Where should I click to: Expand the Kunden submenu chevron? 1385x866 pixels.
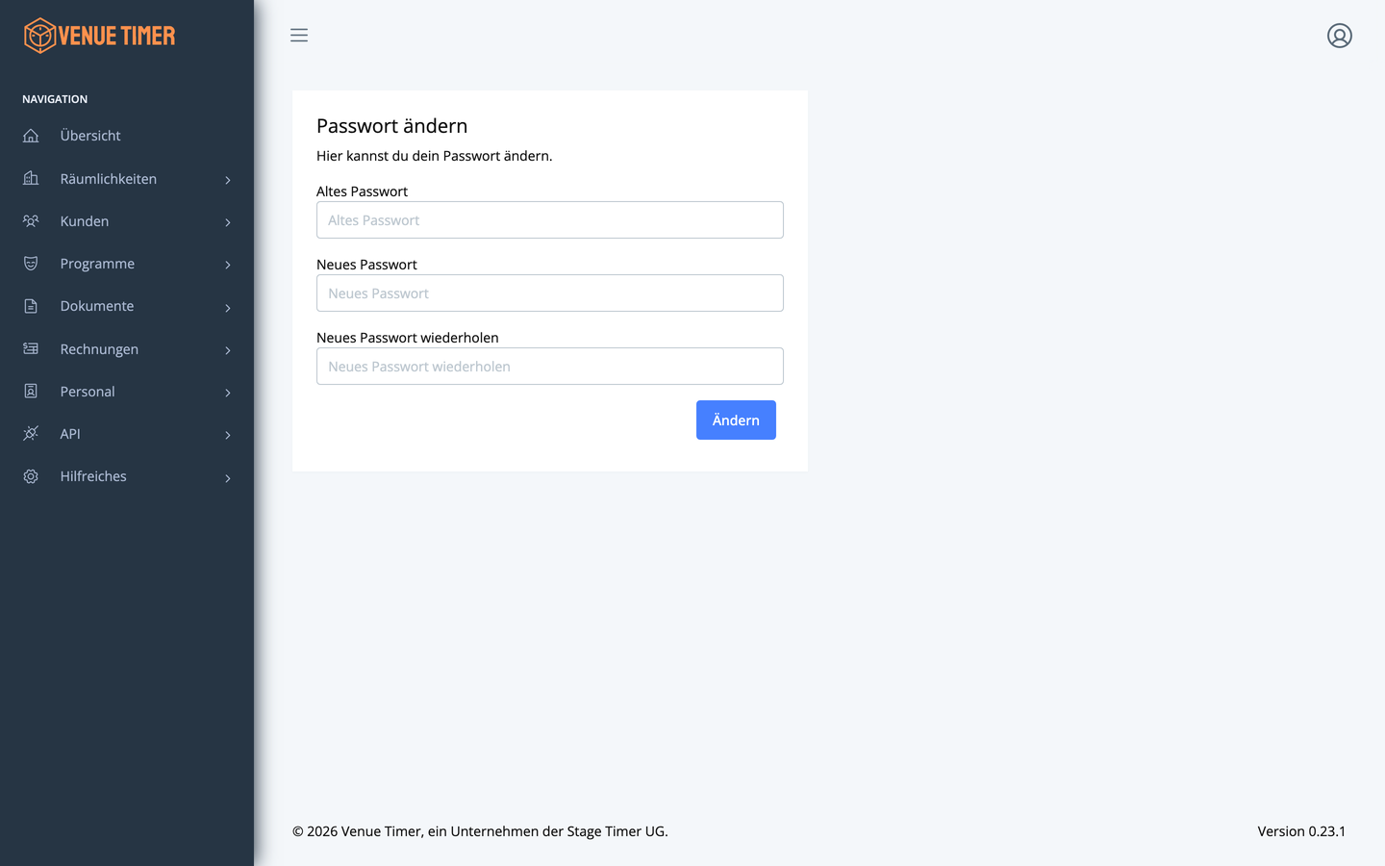pyautogui.click(x=228, y=222)
